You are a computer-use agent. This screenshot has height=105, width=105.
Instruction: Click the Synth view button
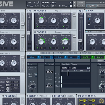click(91, 6)
